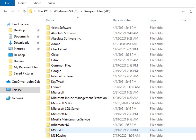Click the pin icon next to Pictures
196x140 pixels.
pyautogui.click(x=38, y=49)
